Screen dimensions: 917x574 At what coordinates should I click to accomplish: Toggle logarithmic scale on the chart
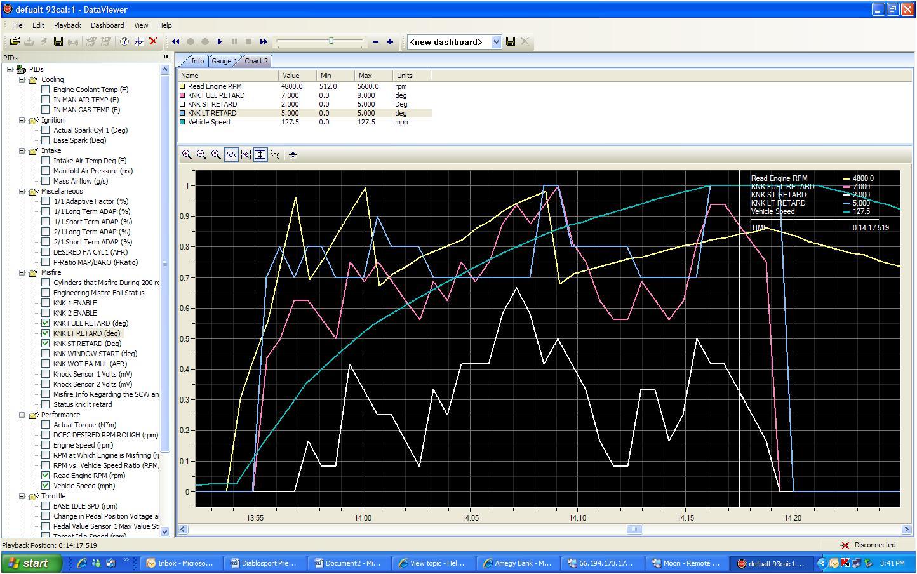point(275,154)
